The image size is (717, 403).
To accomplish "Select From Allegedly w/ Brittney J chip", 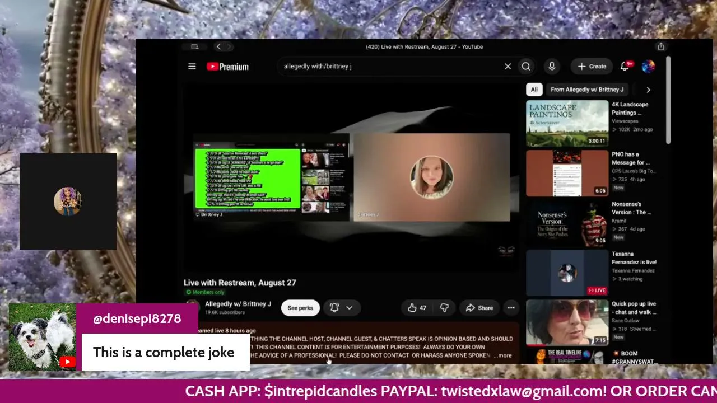I will point(587,90).
